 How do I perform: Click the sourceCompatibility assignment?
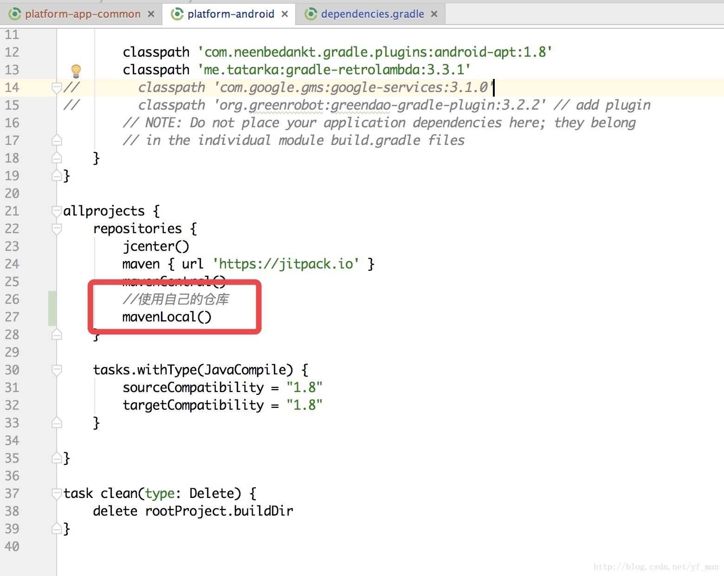coord(223,387)
